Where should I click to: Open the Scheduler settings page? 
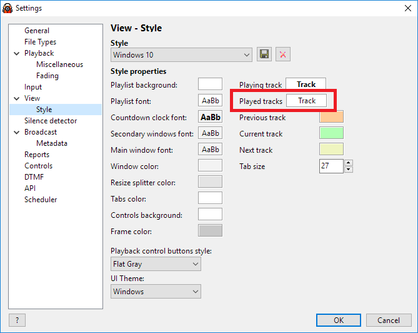[x=41, y=200]
